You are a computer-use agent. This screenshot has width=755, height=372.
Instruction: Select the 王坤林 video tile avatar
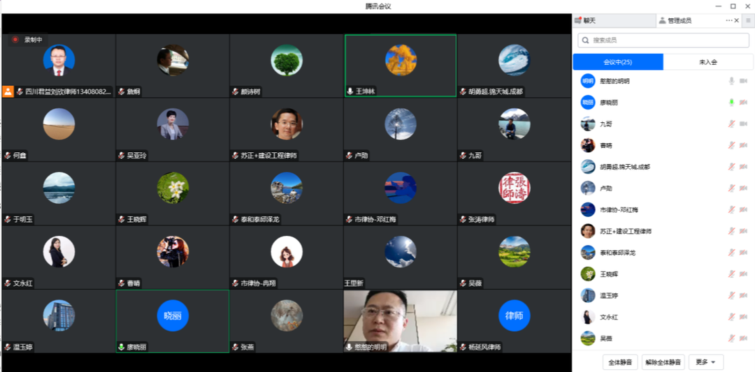point(401,60)
